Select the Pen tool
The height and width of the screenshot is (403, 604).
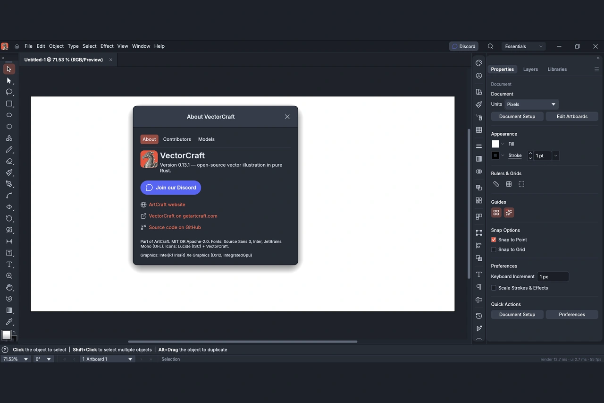coord(9,184)
